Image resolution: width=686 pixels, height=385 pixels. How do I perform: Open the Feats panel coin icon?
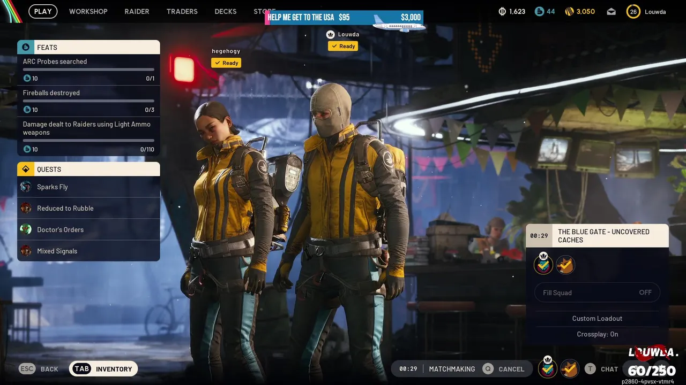[x=26, y=47]
